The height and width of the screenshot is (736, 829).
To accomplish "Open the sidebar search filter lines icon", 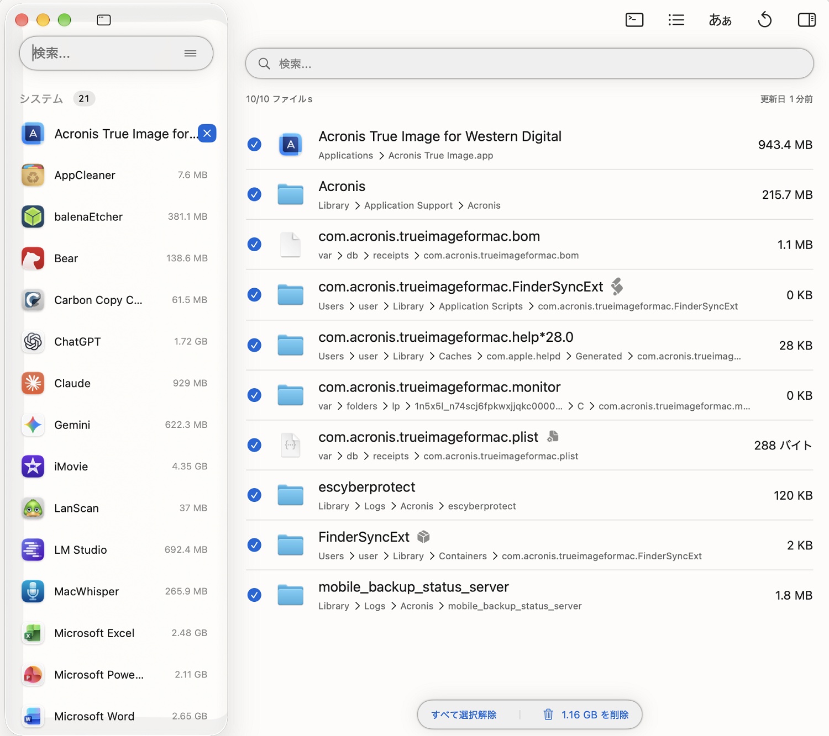I will [191, 53].
